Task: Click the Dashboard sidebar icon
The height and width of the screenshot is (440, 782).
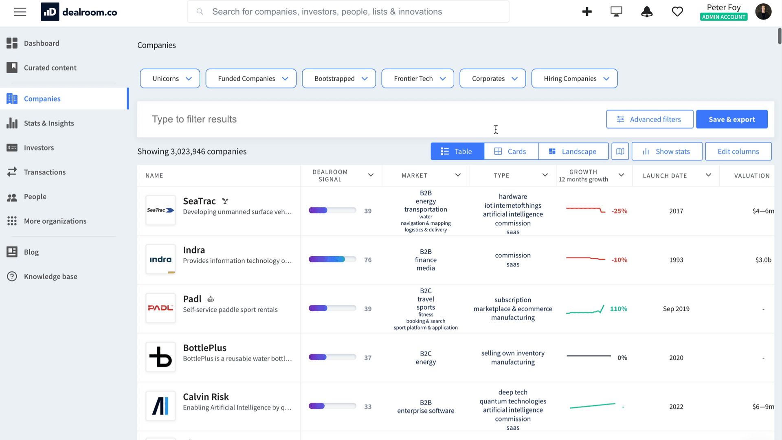Action: (x=12, y=43)
